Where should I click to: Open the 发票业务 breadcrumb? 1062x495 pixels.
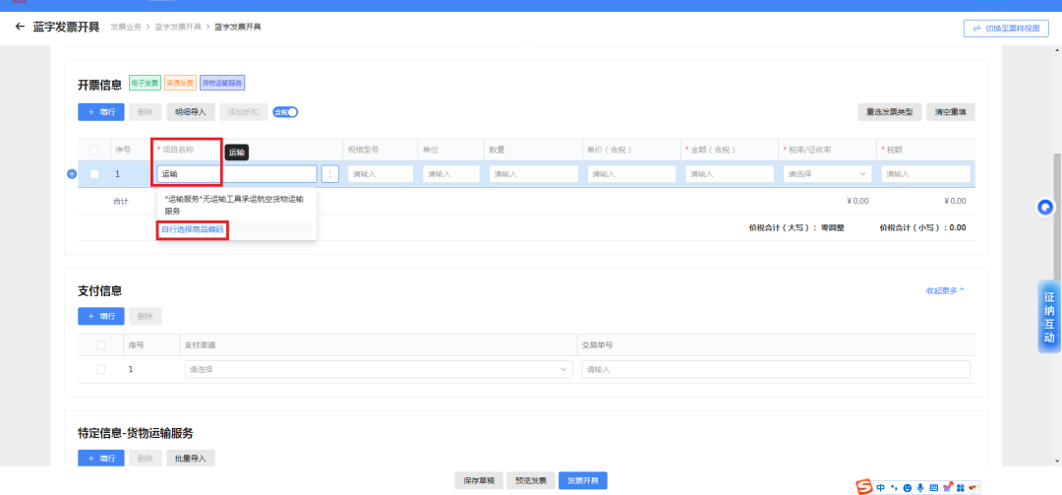click(126, 28)
